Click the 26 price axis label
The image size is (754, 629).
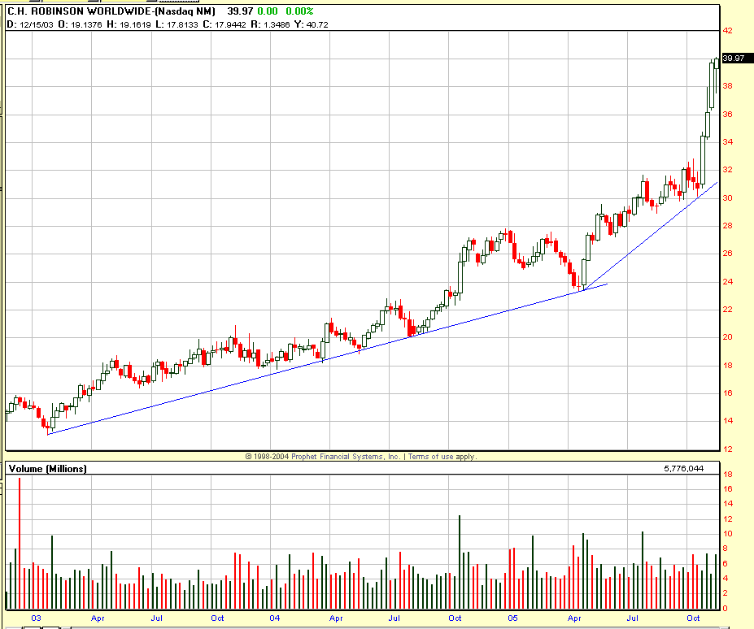pos(727,254)
